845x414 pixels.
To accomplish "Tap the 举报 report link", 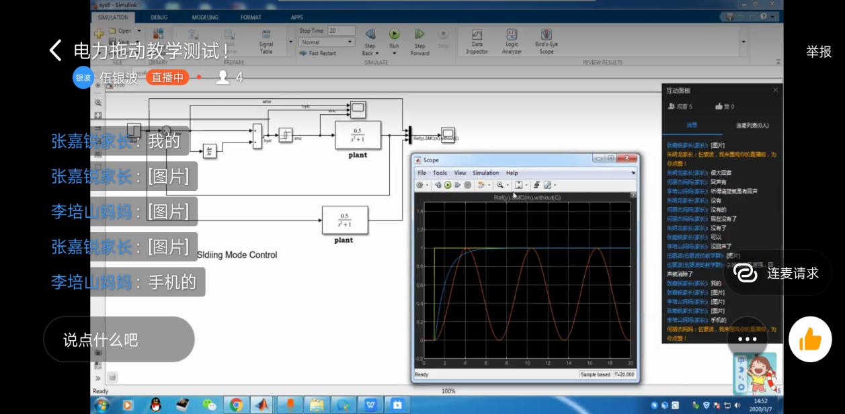I will click(x=818, y=52).
